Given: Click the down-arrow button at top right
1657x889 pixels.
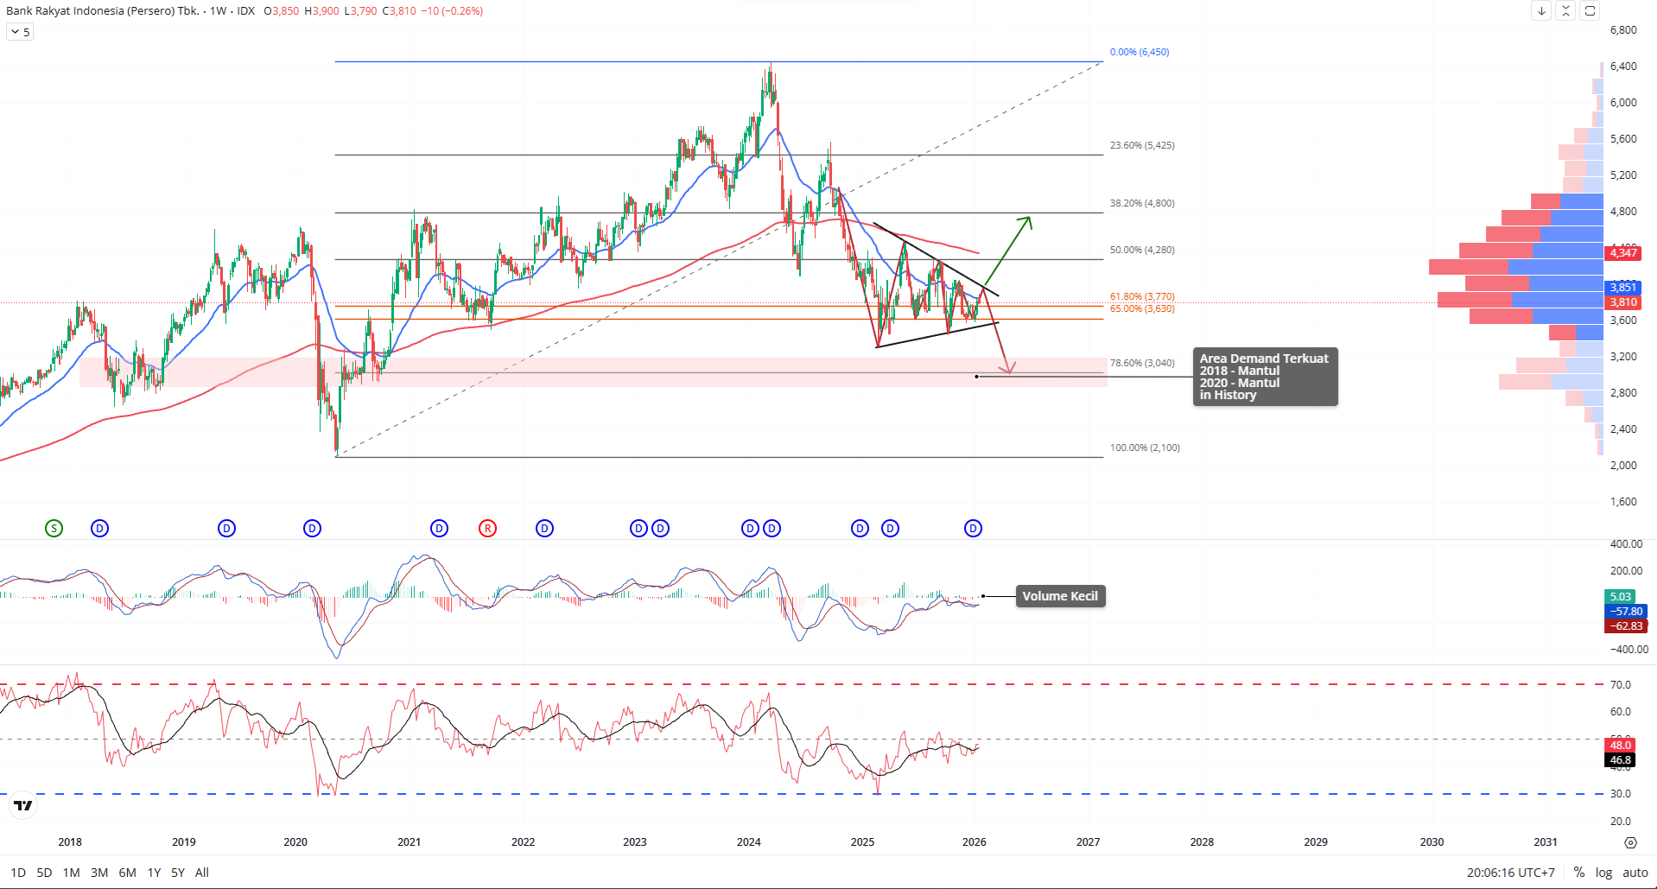Looking at the screenshot, I should click(1541, 11).
